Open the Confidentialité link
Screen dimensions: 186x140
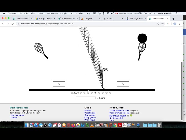(116, 118)
